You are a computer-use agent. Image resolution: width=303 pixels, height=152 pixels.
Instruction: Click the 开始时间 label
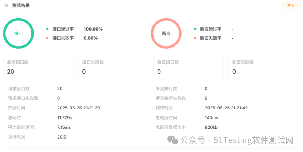point(16,108)
